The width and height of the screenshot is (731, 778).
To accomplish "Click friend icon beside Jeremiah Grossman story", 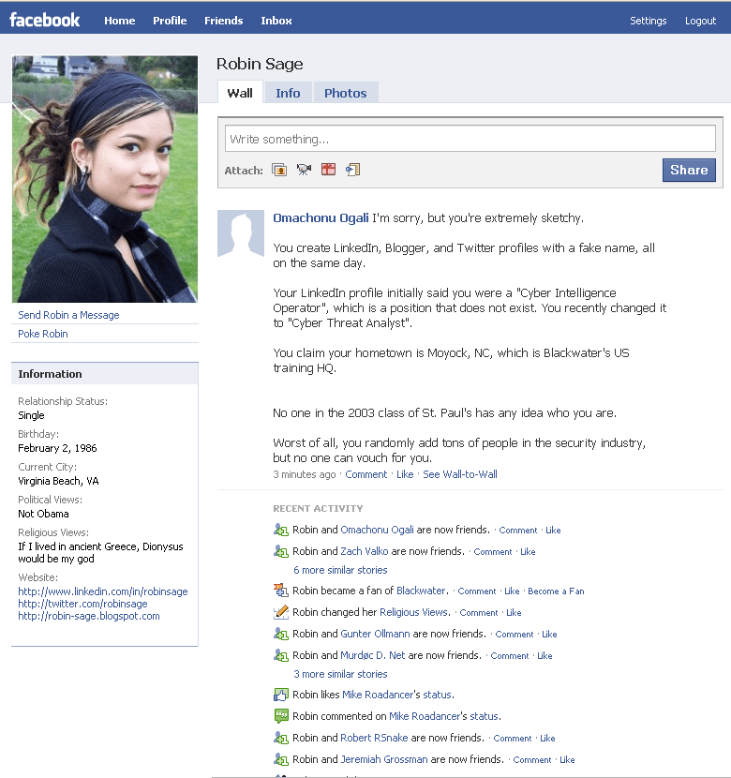I will (x=281, y=759).
